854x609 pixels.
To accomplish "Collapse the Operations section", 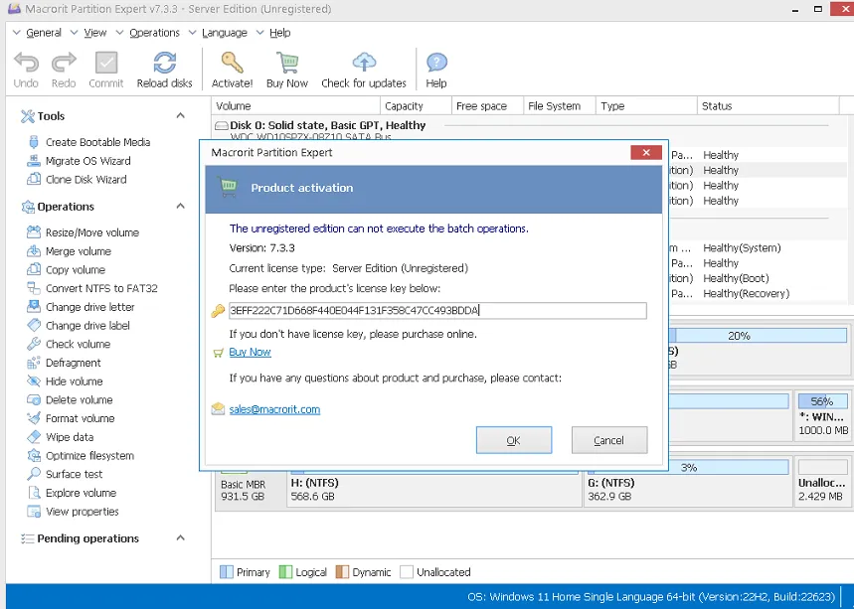I will click(x=180, y=207).
